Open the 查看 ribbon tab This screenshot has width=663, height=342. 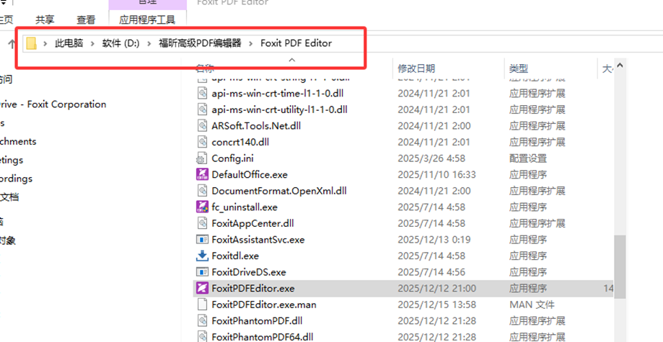(86, 19)
